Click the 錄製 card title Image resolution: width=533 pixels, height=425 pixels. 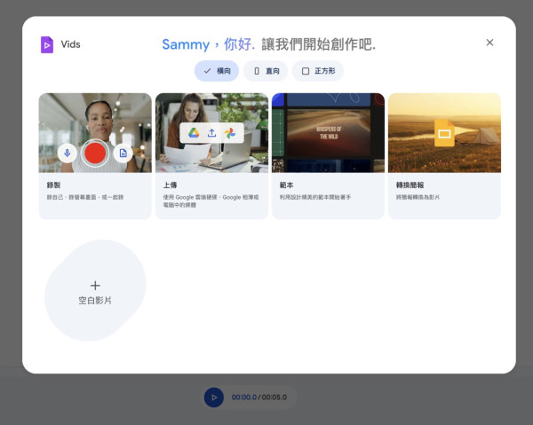(53, 185)
